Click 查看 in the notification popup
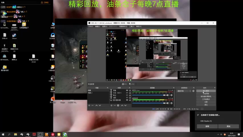 [207, 126]
